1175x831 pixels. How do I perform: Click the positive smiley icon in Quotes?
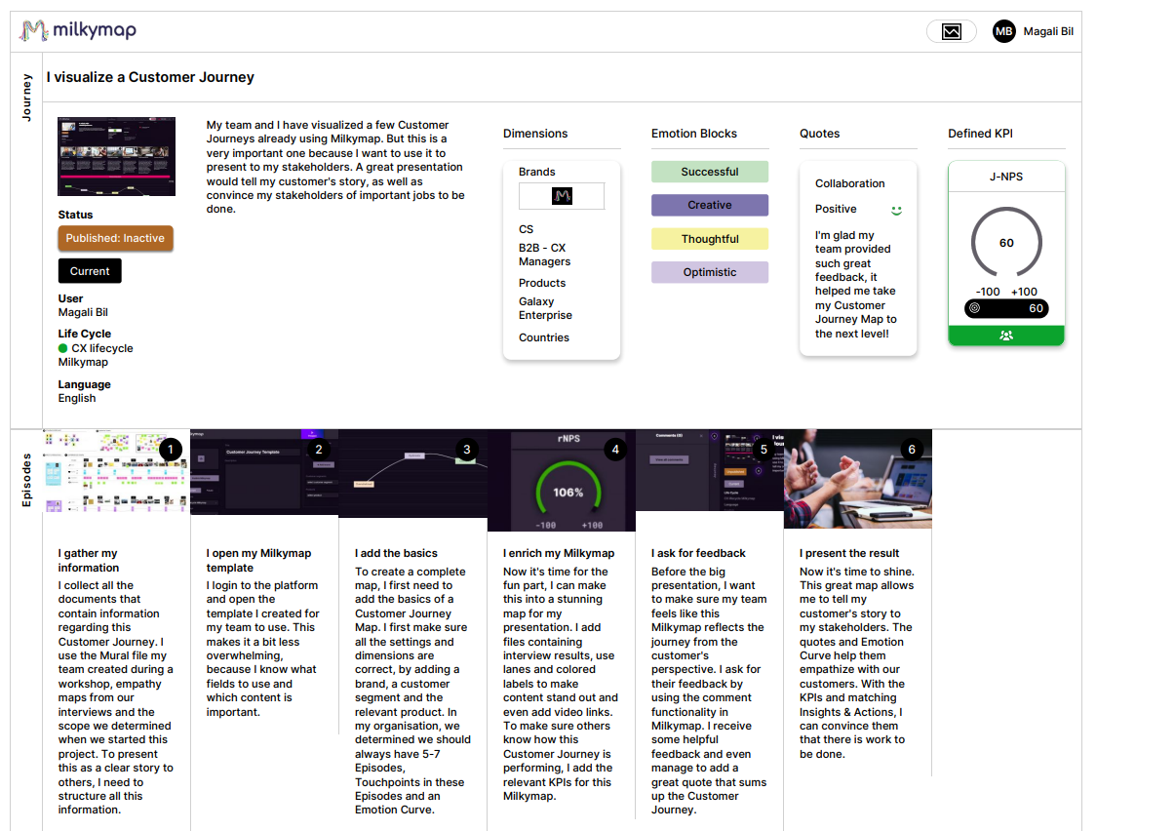coord(896,210)
